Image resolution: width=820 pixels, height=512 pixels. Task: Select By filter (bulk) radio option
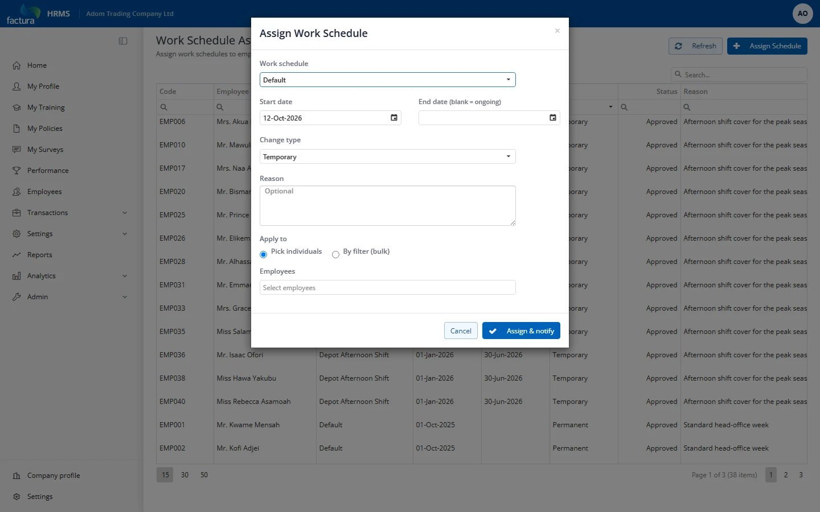pyautogui.click(x=335, y=254)
